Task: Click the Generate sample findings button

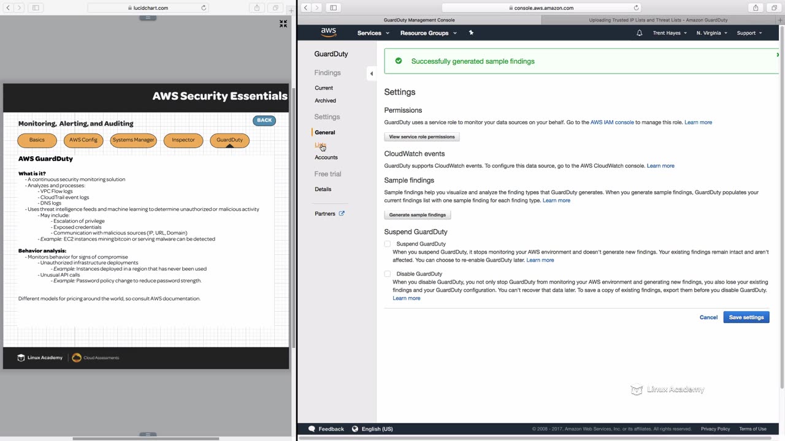Action: [418, 215]
